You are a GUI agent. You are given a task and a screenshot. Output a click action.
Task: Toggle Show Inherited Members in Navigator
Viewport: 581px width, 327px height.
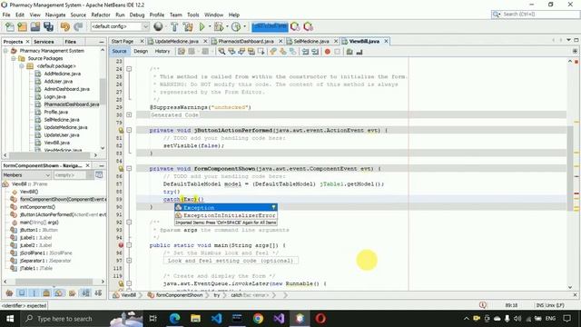click(x=9, y=293)
